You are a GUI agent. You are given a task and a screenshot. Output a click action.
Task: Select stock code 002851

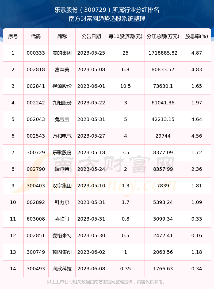[36, 236]
